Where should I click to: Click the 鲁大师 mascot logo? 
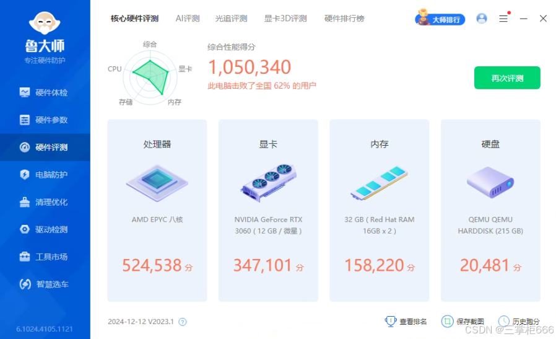[x=45, y=23]
